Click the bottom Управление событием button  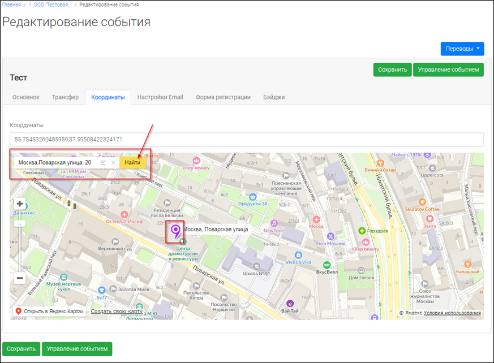tap(77, 349)
